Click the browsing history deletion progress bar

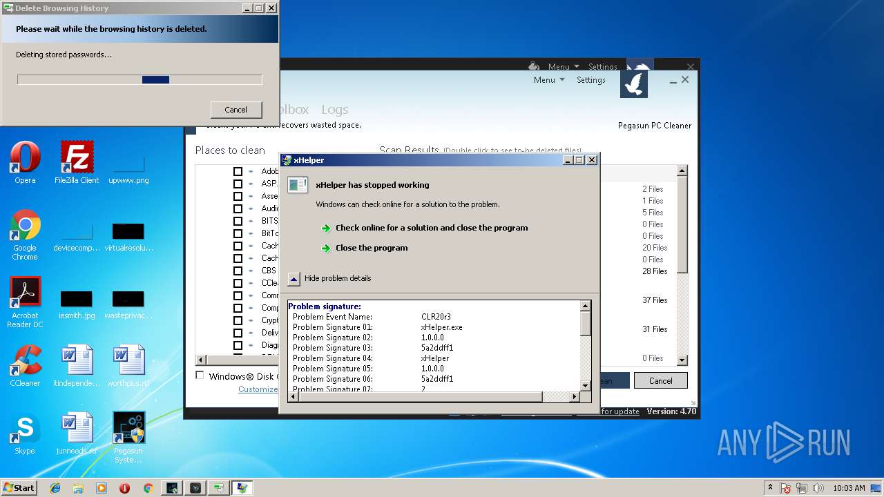coord(140,80)
